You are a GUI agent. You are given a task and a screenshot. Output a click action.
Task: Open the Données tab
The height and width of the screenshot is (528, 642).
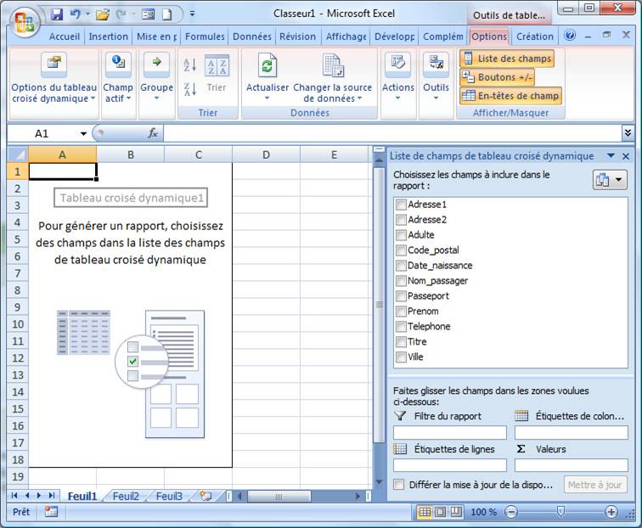coord(252,37)
